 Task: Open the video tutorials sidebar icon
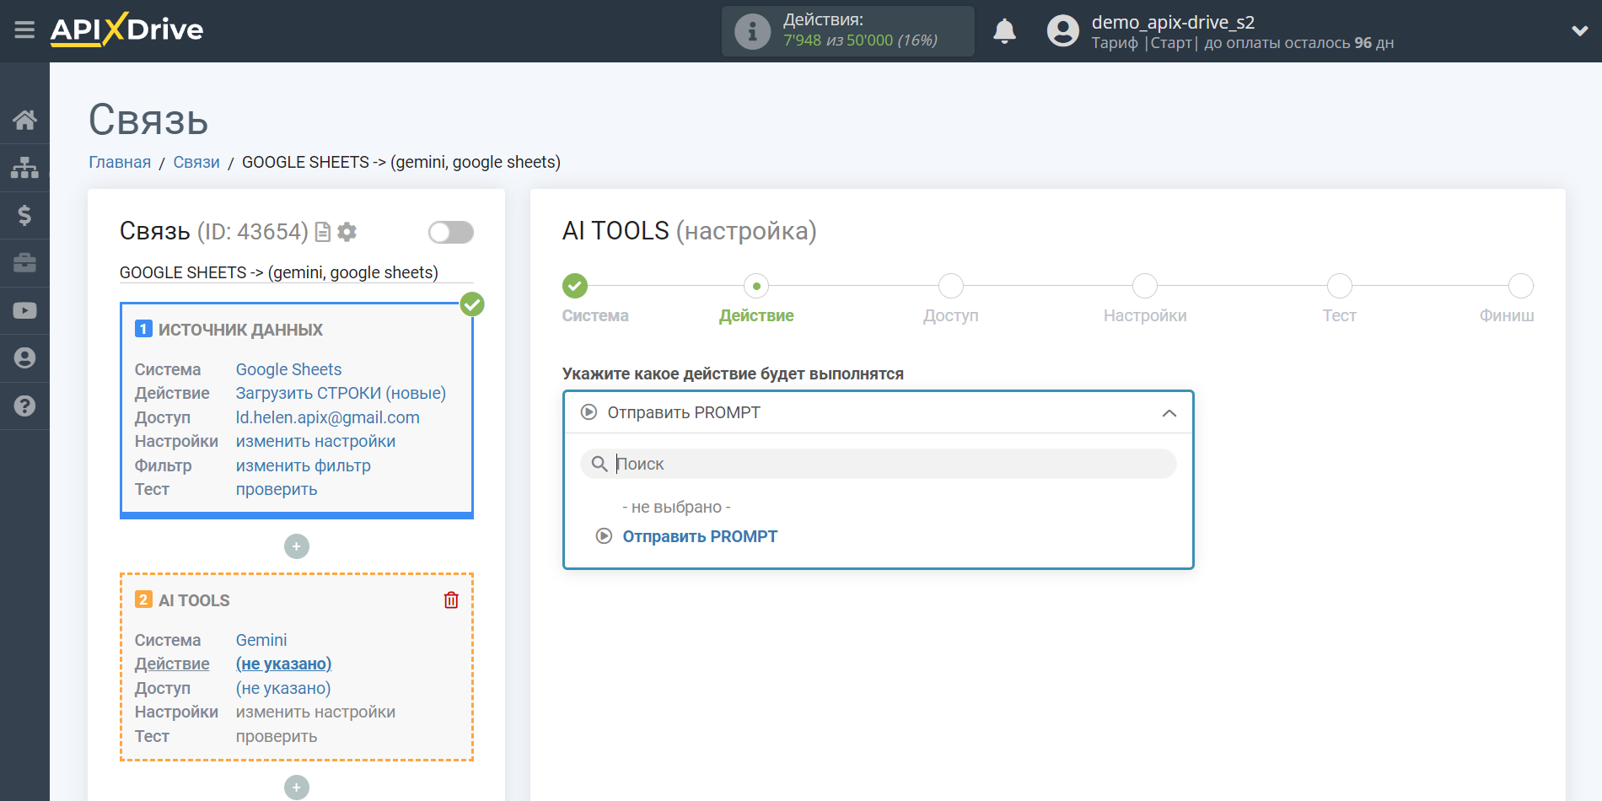(x=24, y=311)
